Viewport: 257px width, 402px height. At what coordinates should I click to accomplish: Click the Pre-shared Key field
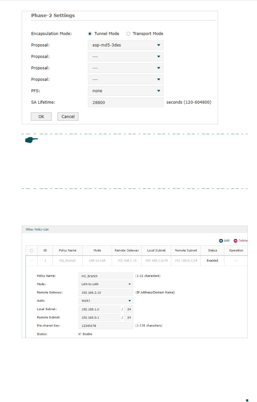[x=106, y=326]
